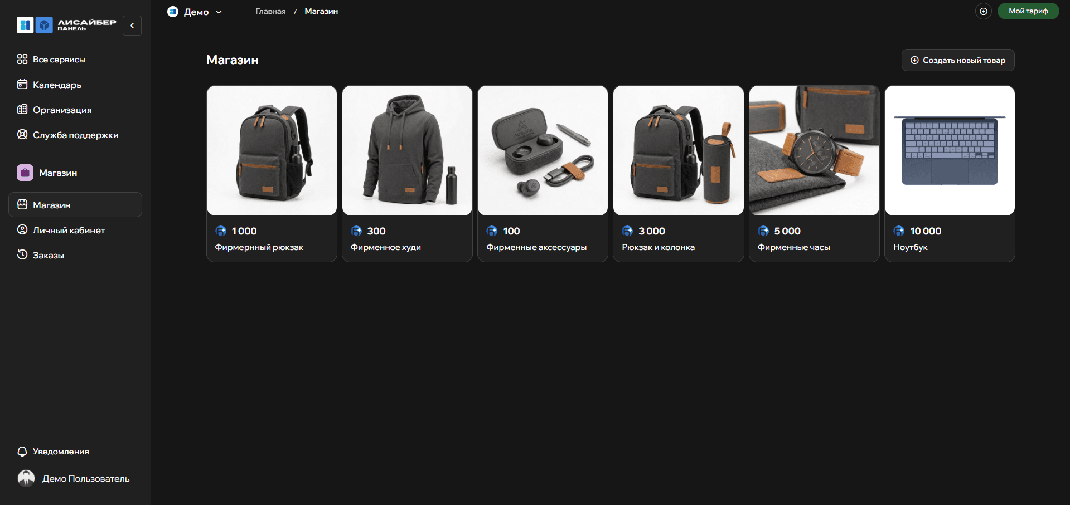
Task: Open the Демо Пользователь profile
Action: (75, 478)
